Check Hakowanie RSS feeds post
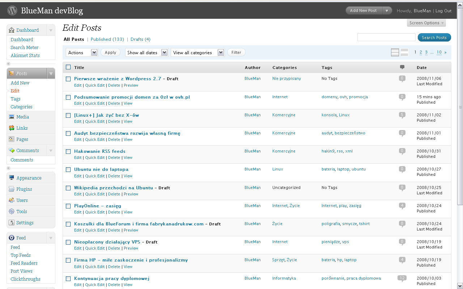This screenshot has width=463, height=289. [x=68, y=151]
